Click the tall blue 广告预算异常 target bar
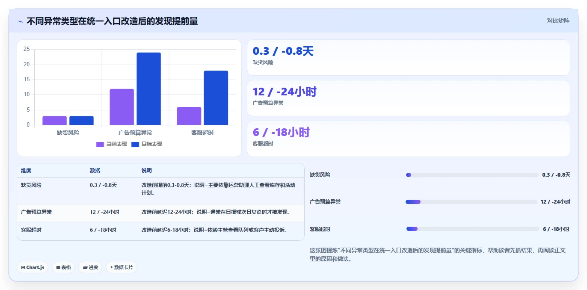 tap(148, 89)
